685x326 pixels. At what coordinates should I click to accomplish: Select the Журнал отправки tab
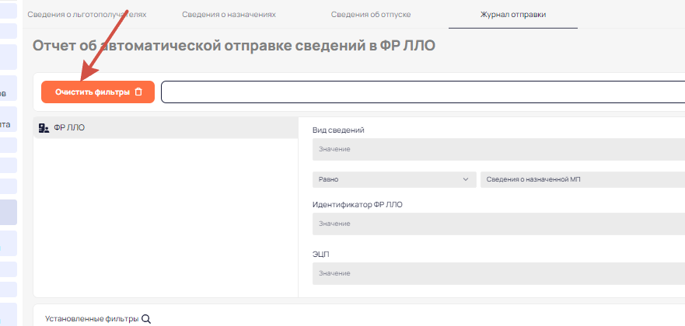click(x=513, y=15)
